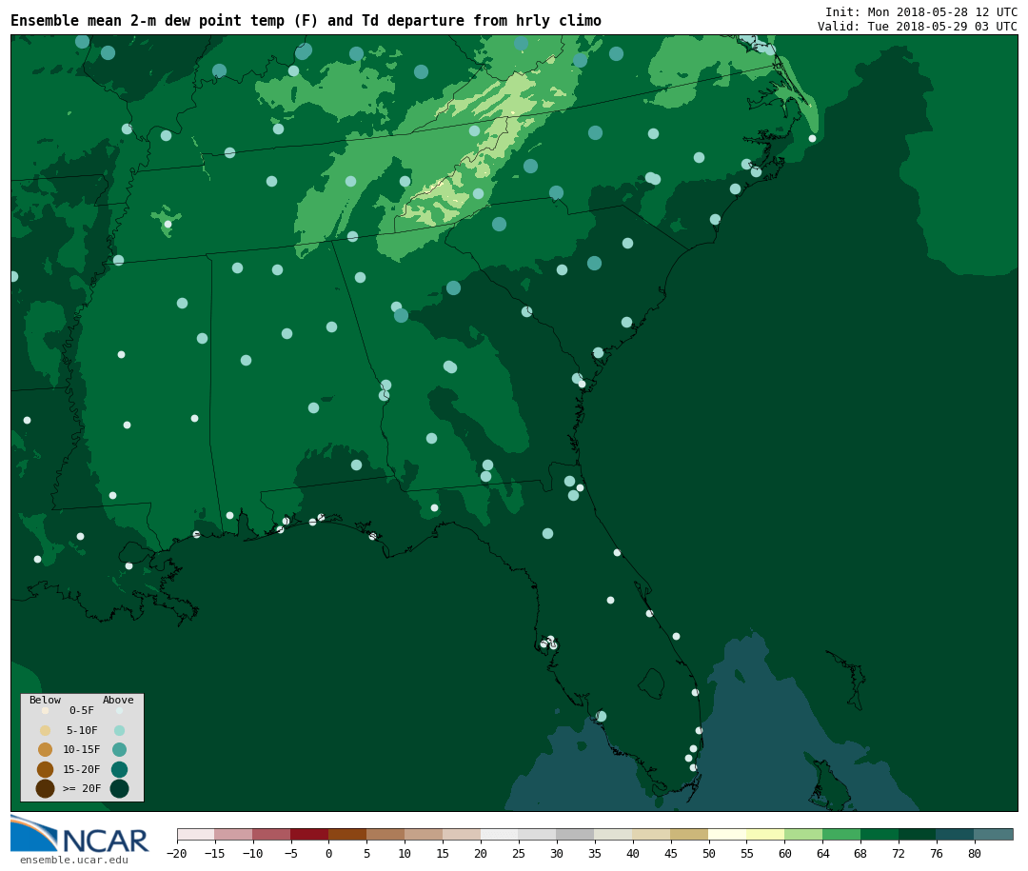
Task: Click the below 15-20F brown legend dot
Action: 46,769
